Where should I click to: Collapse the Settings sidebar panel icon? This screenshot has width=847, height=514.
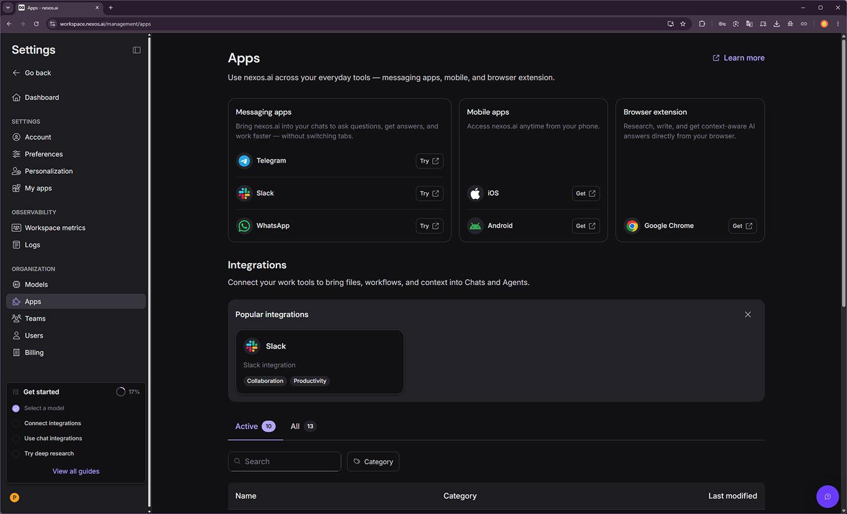click(136, 50)
